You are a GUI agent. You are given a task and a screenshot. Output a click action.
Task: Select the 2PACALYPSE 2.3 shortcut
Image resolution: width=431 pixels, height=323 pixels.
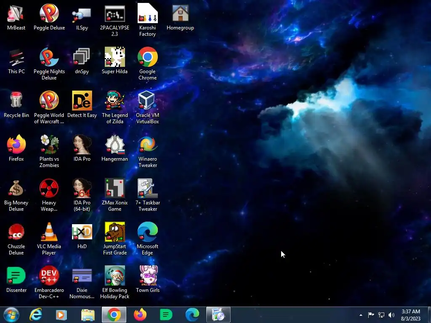click(114, 20)
